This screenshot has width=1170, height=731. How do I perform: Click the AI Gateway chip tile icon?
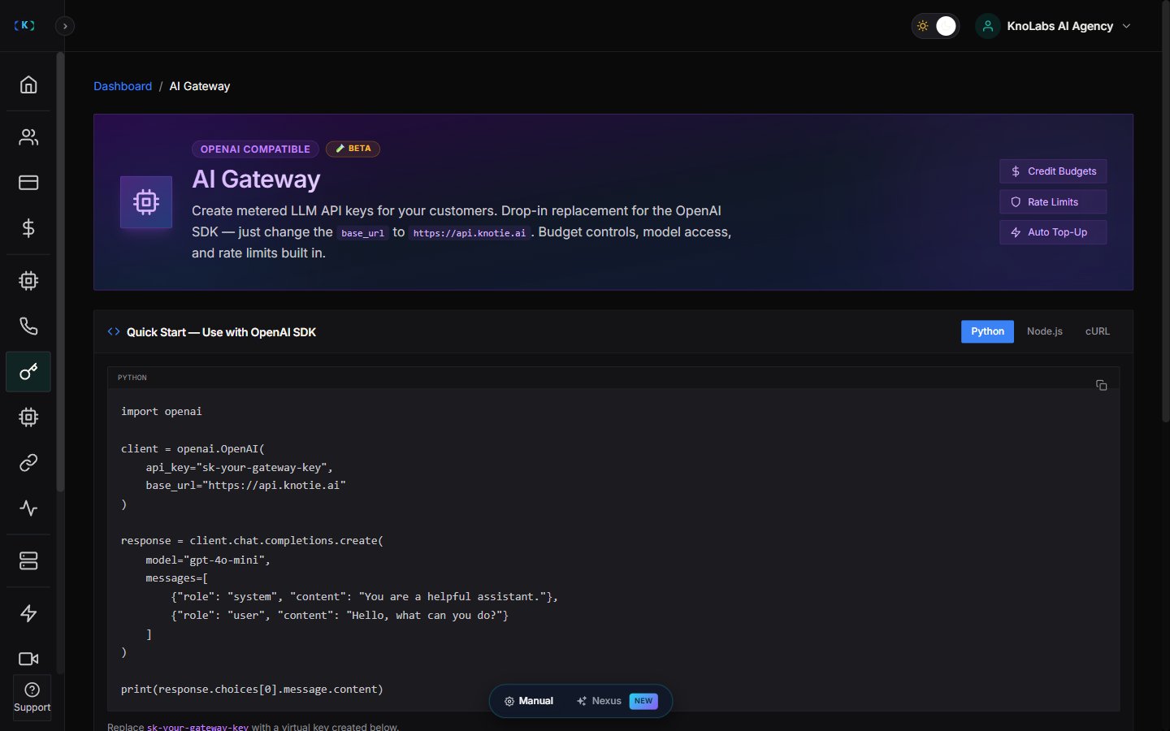(x=146, y=202)
